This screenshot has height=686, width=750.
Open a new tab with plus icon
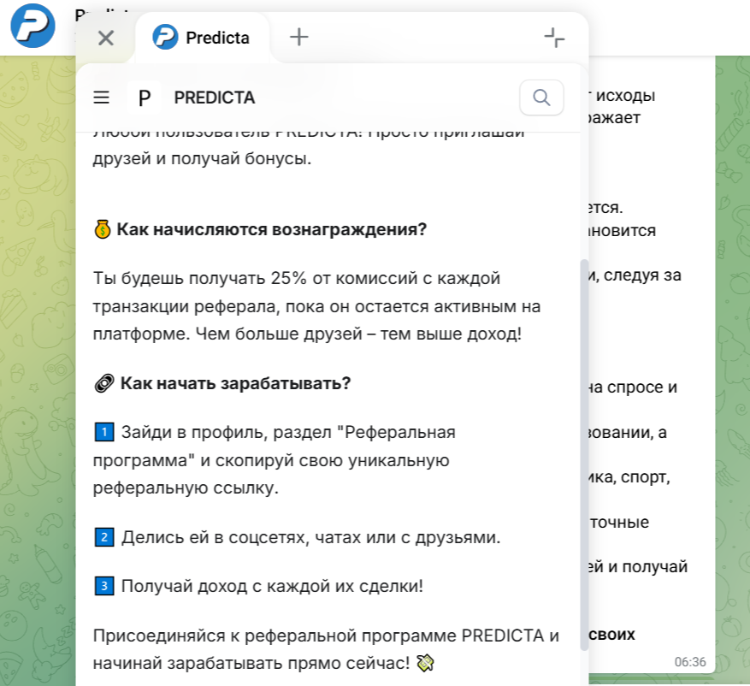click(299, 37)
